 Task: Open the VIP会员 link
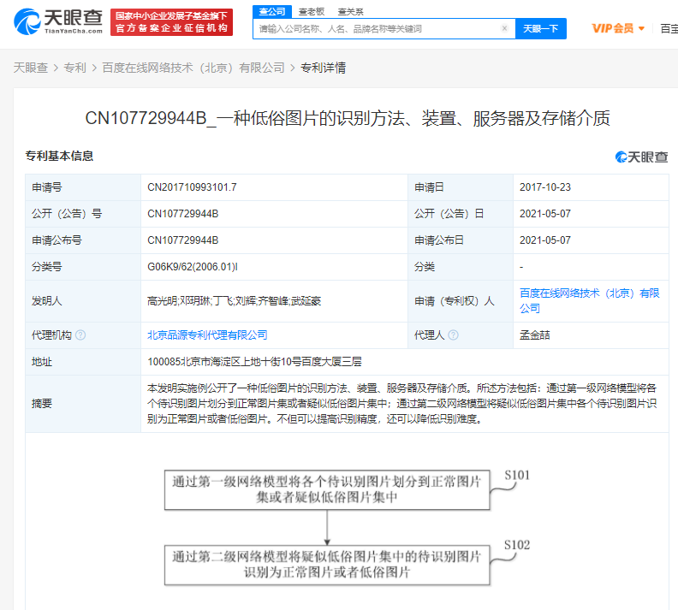(613, 28)
